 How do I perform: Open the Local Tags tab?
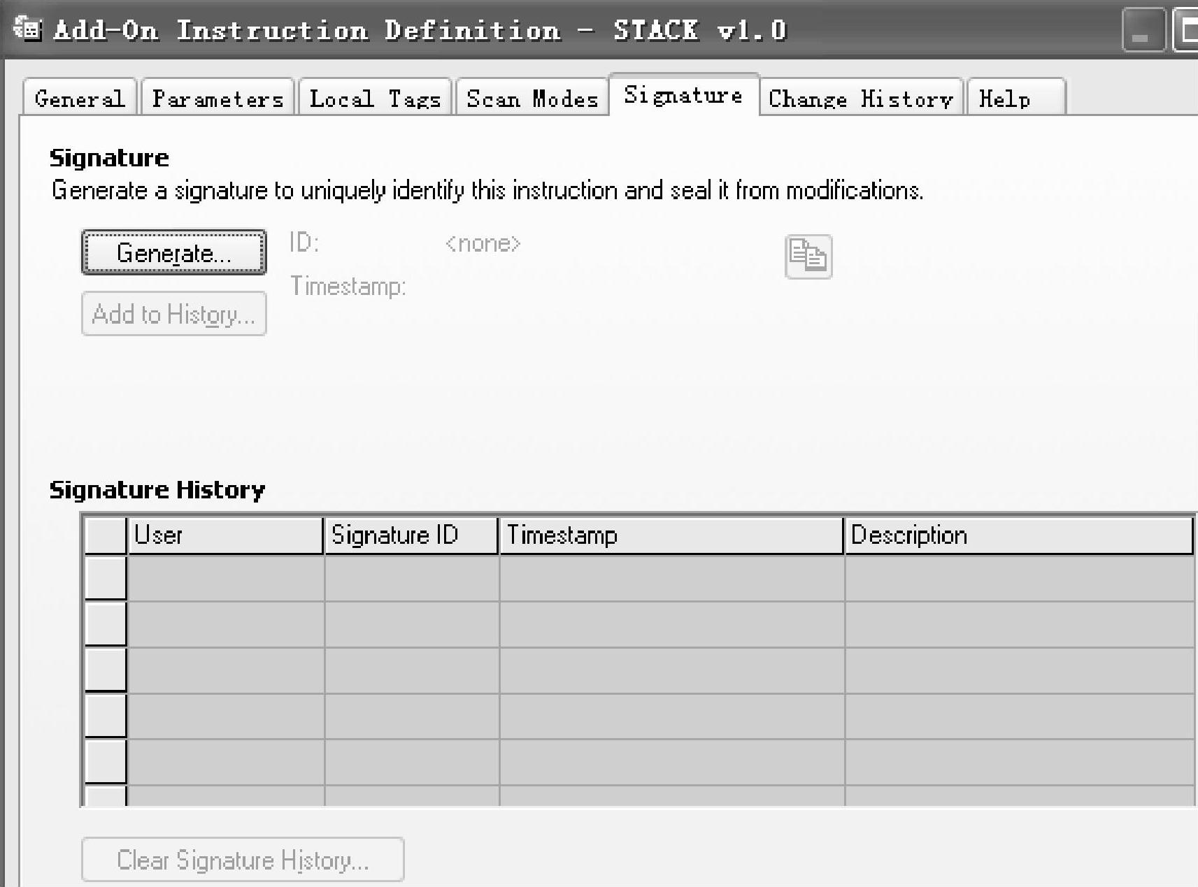[375, 99]
